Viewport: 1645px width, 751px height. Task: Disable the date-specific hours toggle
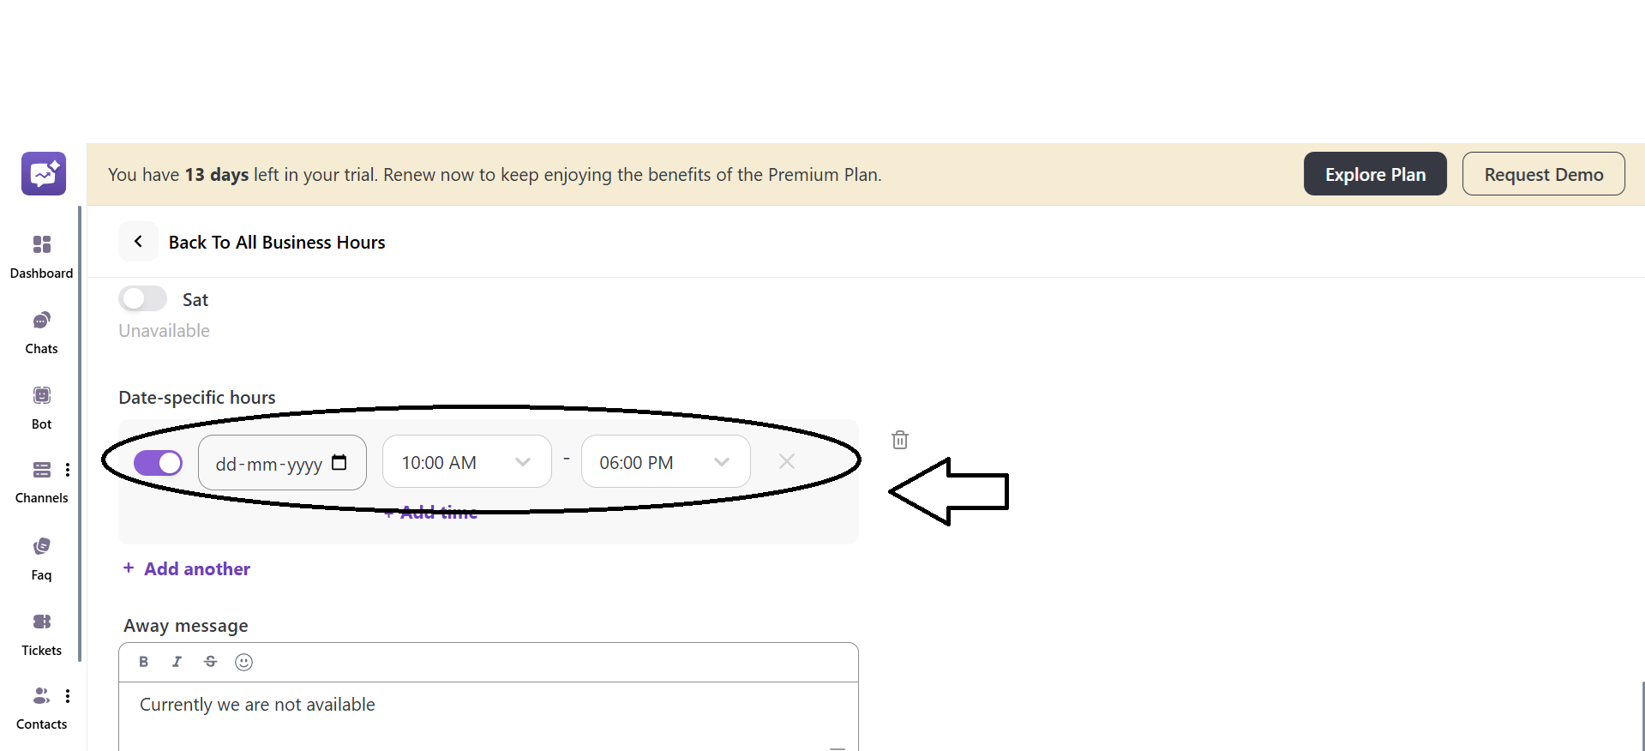[158, 462]
